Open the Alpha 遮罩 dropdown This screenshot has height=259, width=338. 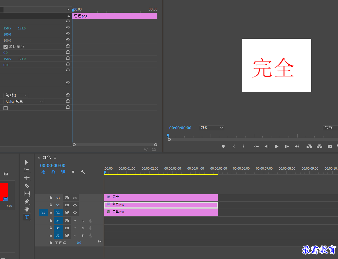[x=24, y=101]
